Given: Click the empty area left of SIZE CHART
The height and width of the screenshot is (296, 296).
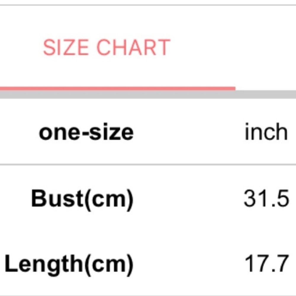Looking at the screenshot, I should pyautogui.click(x=21, y=47).
